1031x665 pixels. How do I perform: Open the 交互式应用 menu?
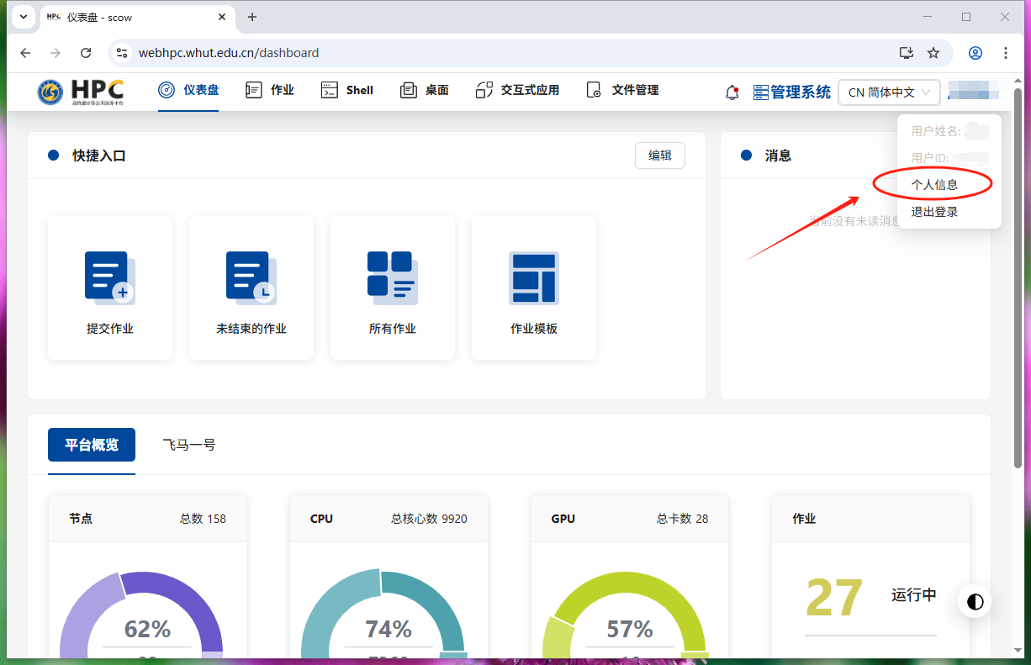click(x=517, y=90)
